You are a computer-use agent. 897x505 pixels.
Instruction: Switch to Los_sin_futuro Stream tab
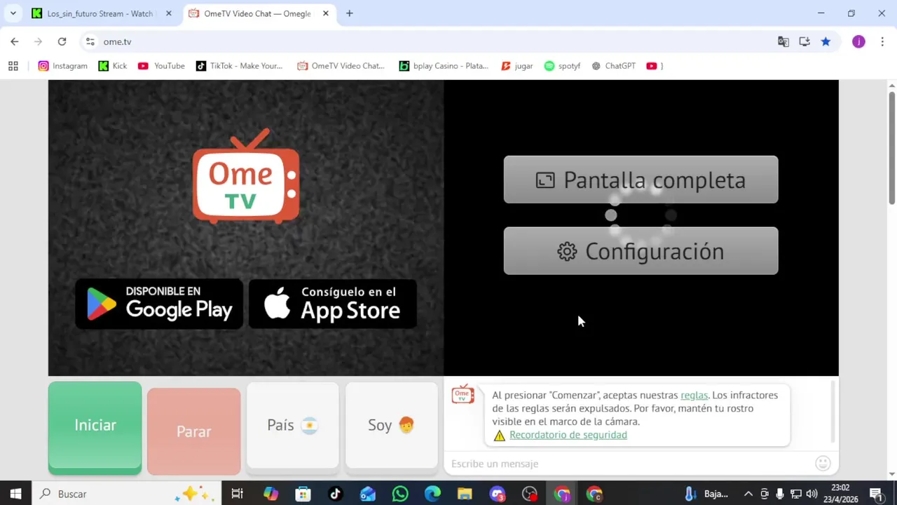click(100, 13)
